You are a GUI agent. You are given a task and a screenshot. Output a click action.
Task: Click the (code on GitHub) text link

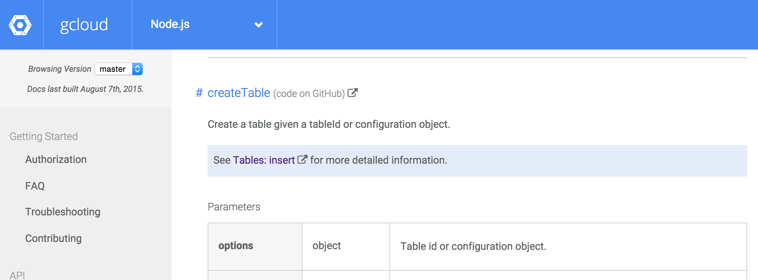click(x=309, y=94)
